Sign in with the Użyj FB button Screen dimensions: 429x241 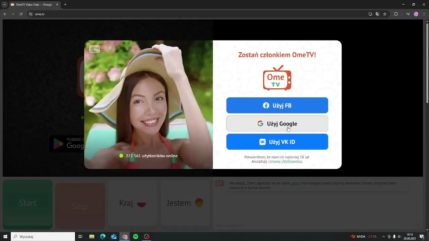(277, 105)
